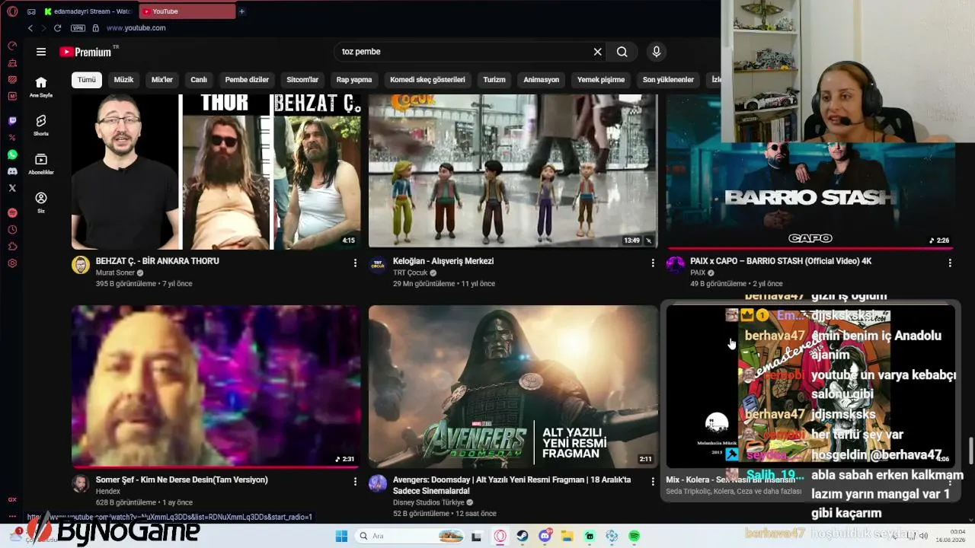Open Disney Studios Türkiye channel link
The height and width of the screenshot is (548, 975).
click(x=429, y=502)
